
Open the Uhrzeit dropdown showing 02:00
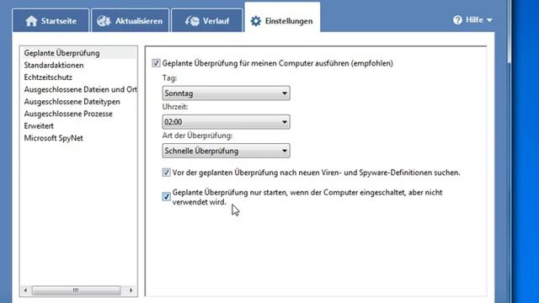226,122
